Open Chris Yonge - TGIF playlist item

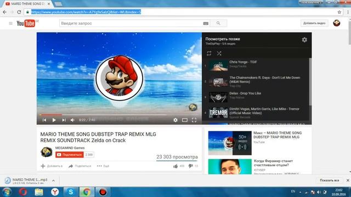[x=256, y=66]
